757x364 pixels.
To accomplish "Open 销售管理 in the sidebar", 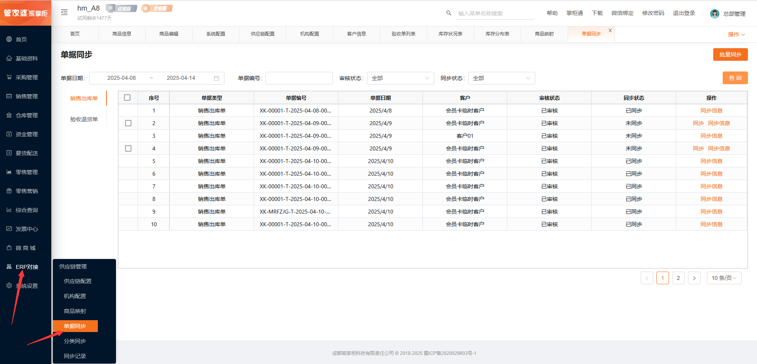I will coord(26,96).
